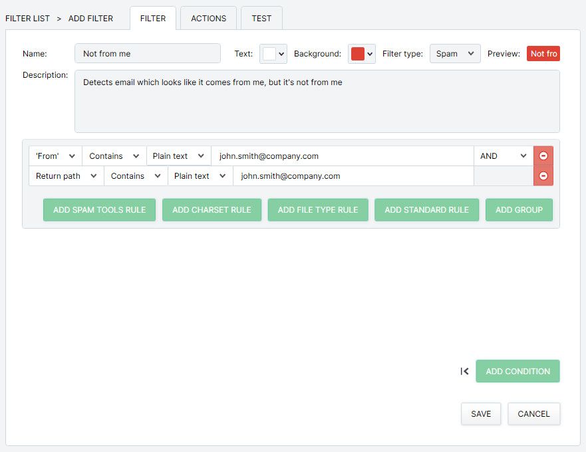Change the AND logical operator dropdown

pos(503,156)
